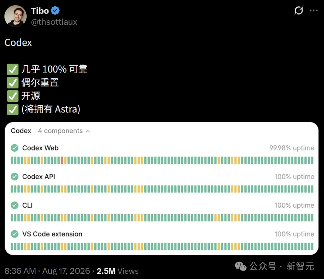Click the checkmark emoji beside 偶尔重置

click(13, 83)
